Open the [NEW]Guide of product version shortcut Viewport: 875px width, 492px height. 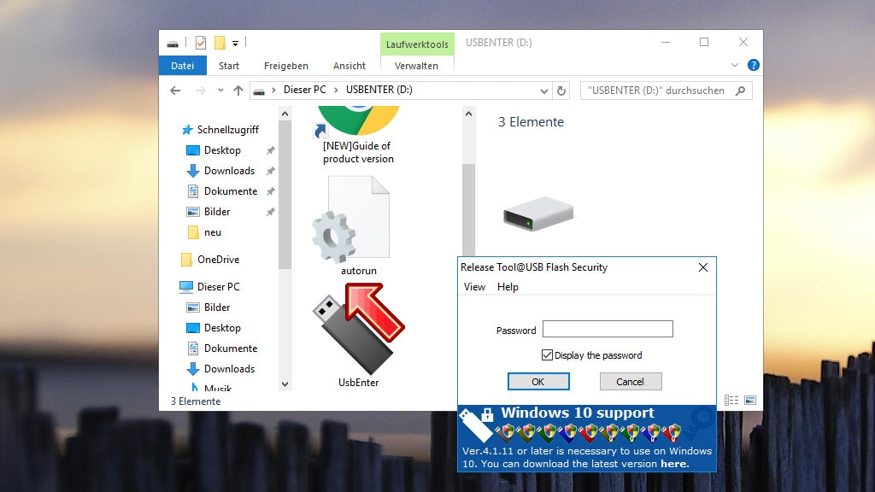tap(358, 136)
